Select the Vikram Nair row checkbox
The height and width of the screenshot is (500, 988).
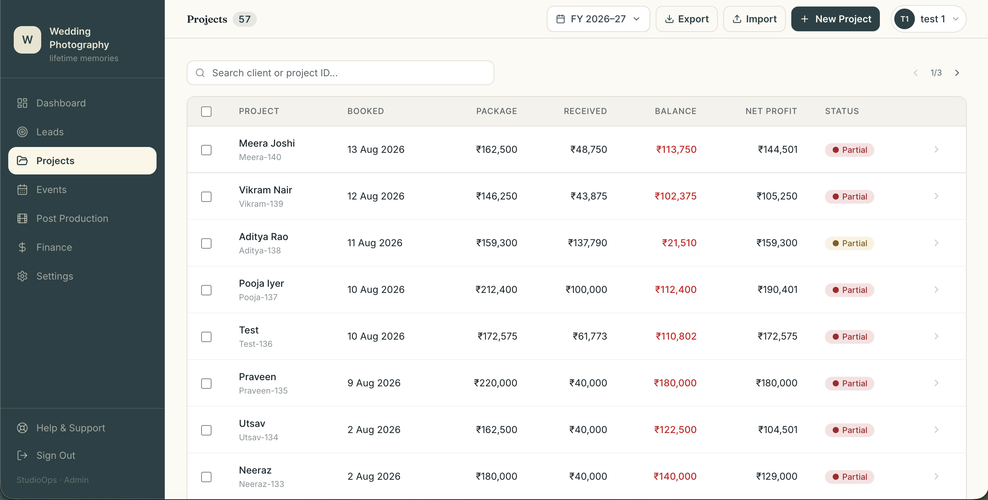pos(206,196)
